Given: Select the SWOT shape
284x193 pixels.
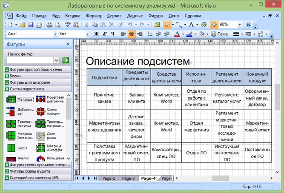Looking at the screenshot, I should 17,148.
